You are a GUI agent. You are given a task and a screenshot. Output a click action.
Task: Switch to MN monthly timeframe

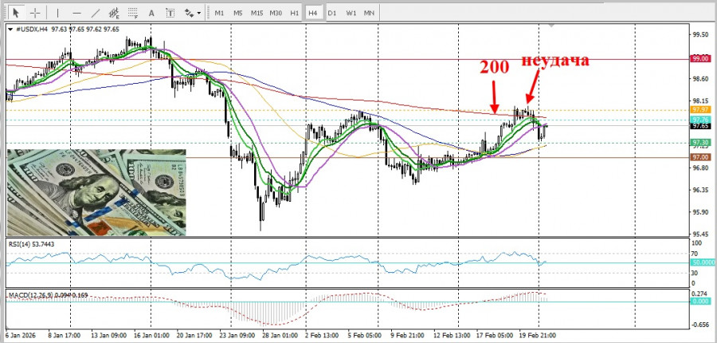[x=369, y=13]
